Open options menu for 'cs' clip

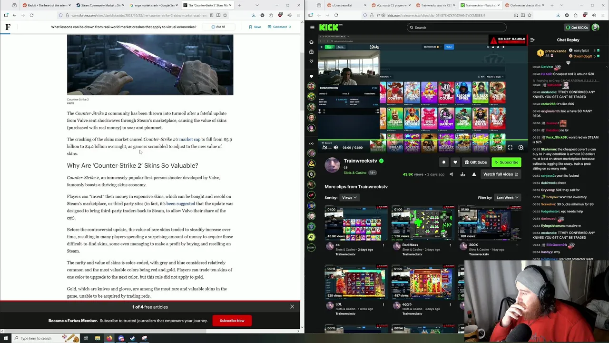tap(383, 245)
